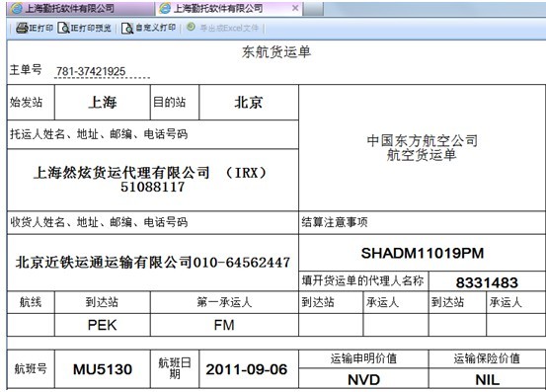Open IE打印预览 print preview icon
The height and width of the screenshot is (392, 546).
tap(63, 28)
